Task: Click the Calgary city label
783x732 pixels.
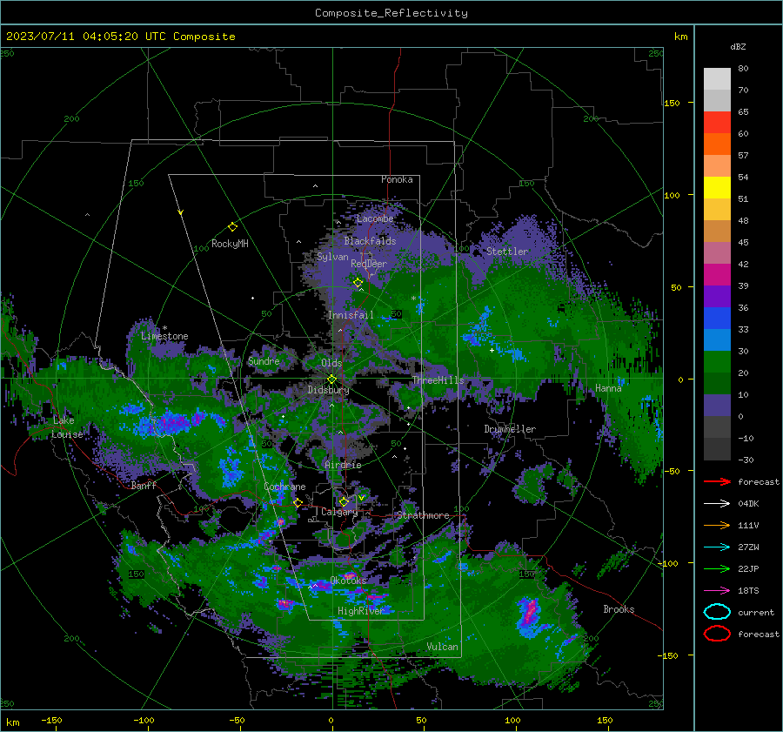Action: tap(339, 512)
